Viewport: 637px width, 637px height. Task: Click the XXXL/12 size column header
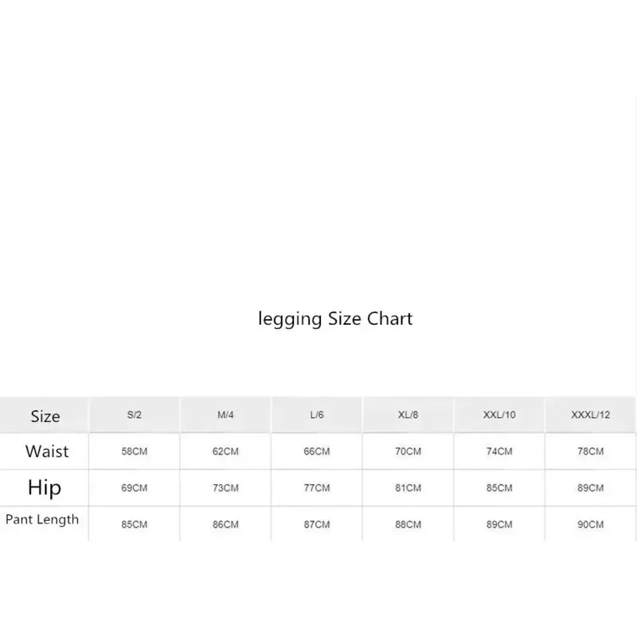click(x=590, y=416)
